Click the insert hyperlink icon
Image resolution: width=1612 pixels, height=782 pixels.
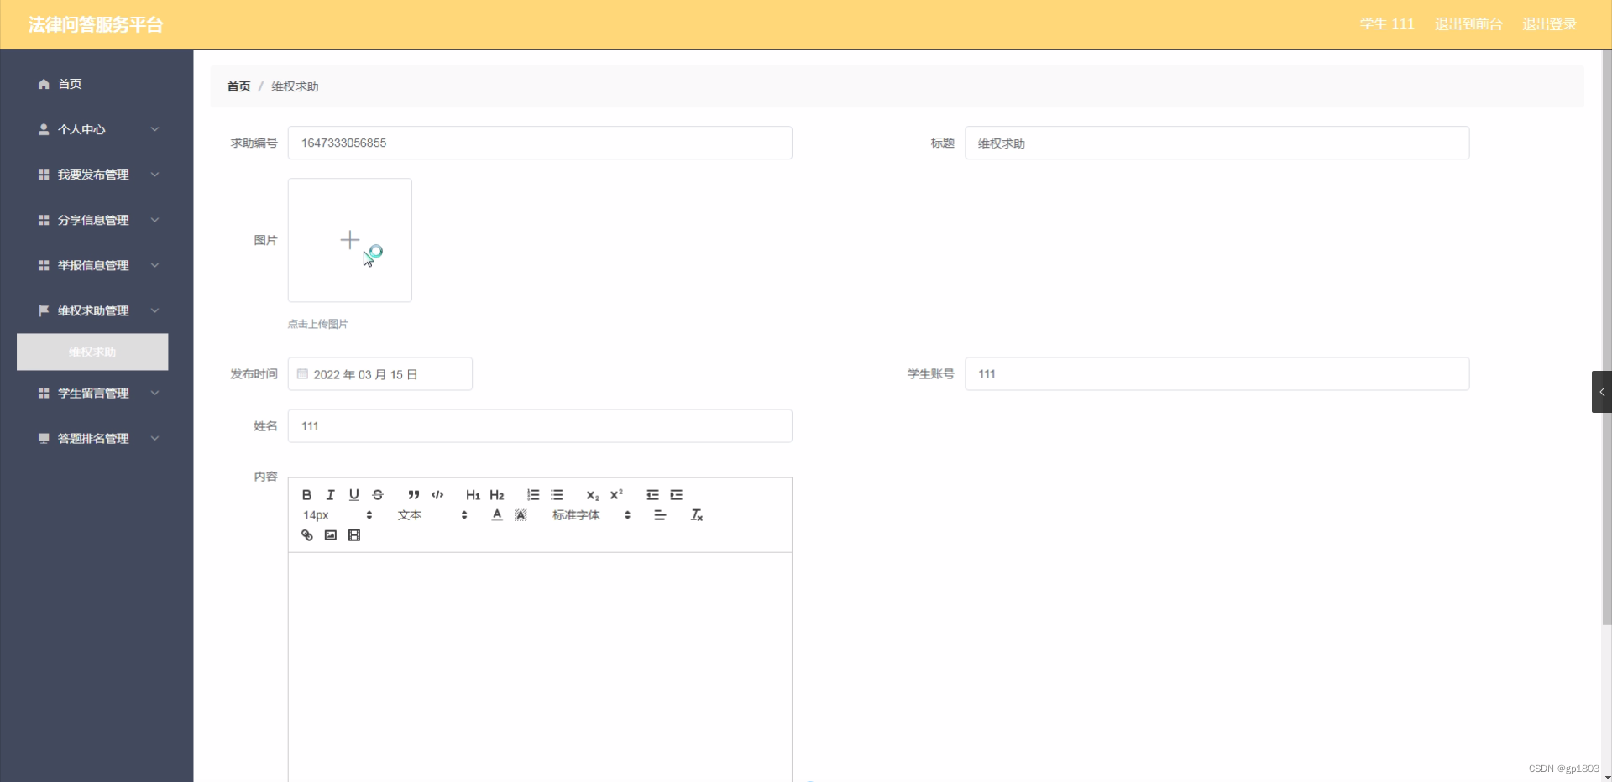coord(306,534)
